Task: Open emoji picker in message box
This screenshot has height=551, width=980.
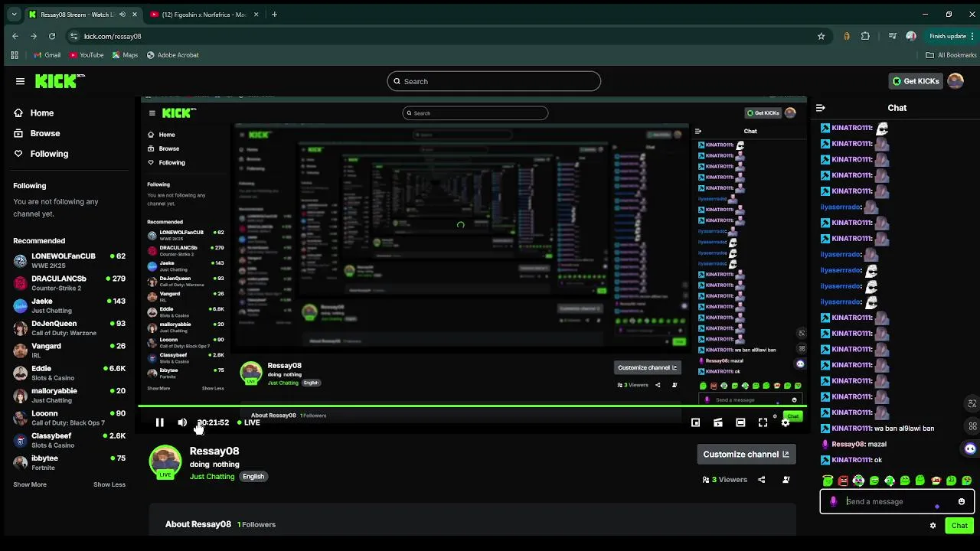Action: (x=962, y=501)
